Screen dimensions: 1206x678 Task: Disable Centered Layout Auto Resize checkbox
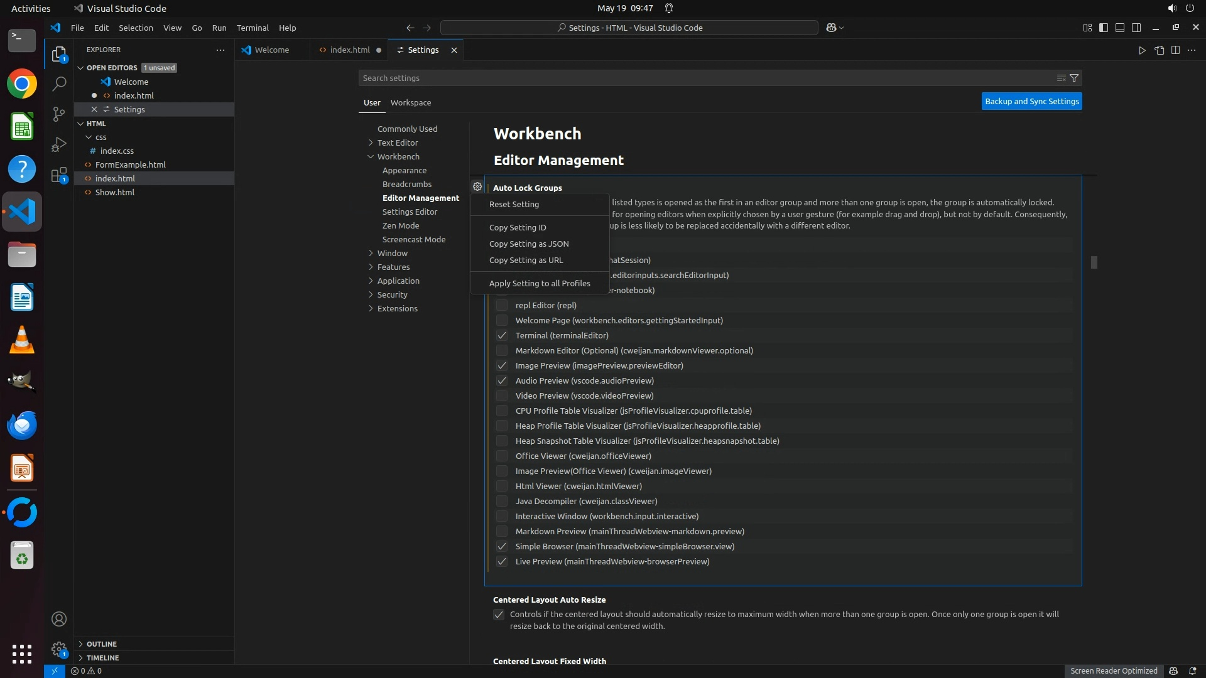point(499,615)
